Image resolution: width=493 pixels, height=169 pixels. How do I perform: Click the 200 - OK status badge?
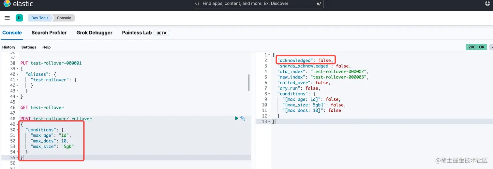tap(476, 47)
